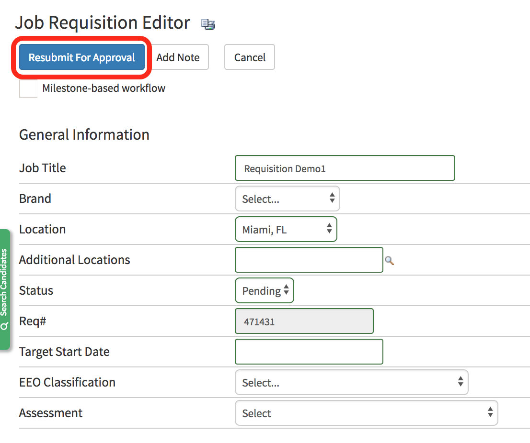This screenshot has width=530, height=443.
Task: Focus the Additional Locations input box
Action: pyautogui.click(x=309, y=260)
